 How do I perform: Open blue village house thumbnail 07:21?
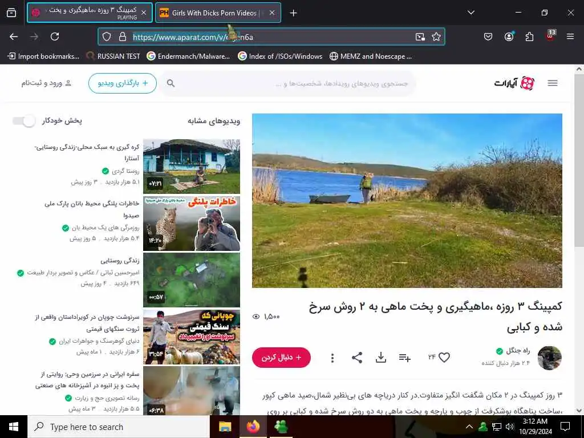tap(192, 167)
